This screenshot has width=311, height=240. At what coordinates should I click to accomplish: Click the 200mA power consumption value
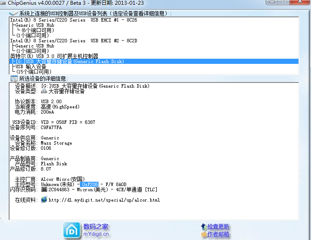47,112
